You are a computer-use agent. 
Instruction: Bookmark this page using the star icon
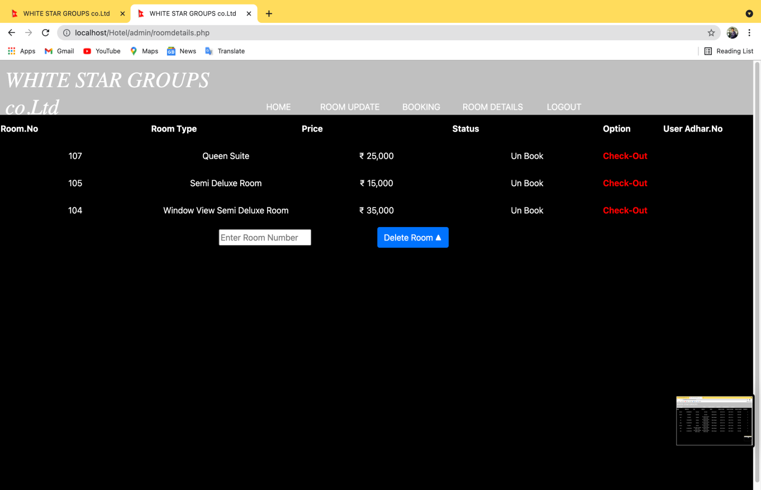(711, 32)
